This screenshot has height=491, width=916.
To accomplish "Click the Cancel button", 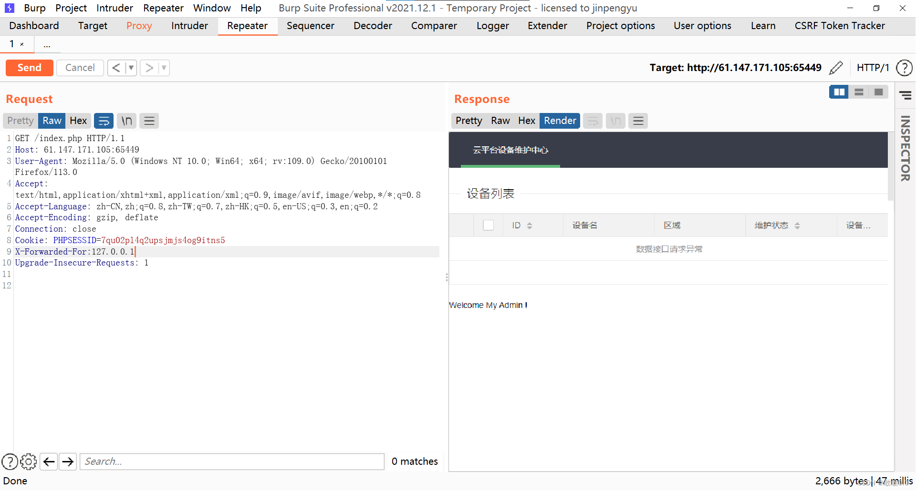I will click(x=80, y=68).
